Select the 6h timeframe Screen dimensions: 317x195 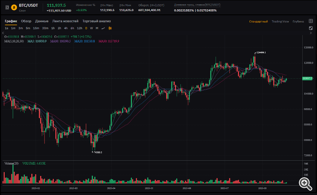click(72, 28)
